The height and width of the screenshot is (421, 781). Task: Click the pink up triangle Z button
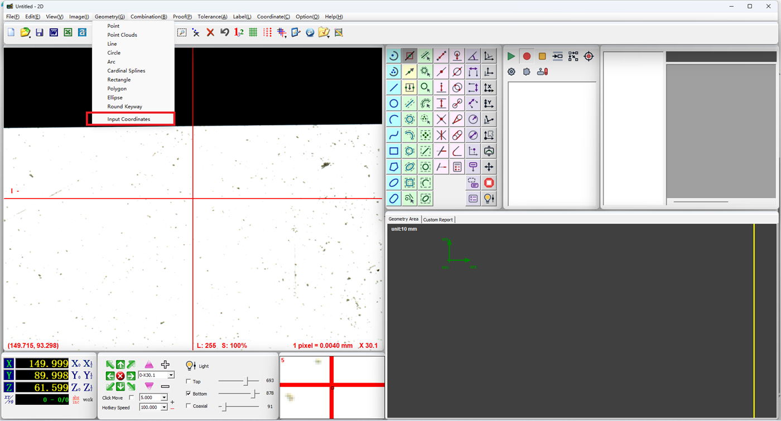click(149, 365)
